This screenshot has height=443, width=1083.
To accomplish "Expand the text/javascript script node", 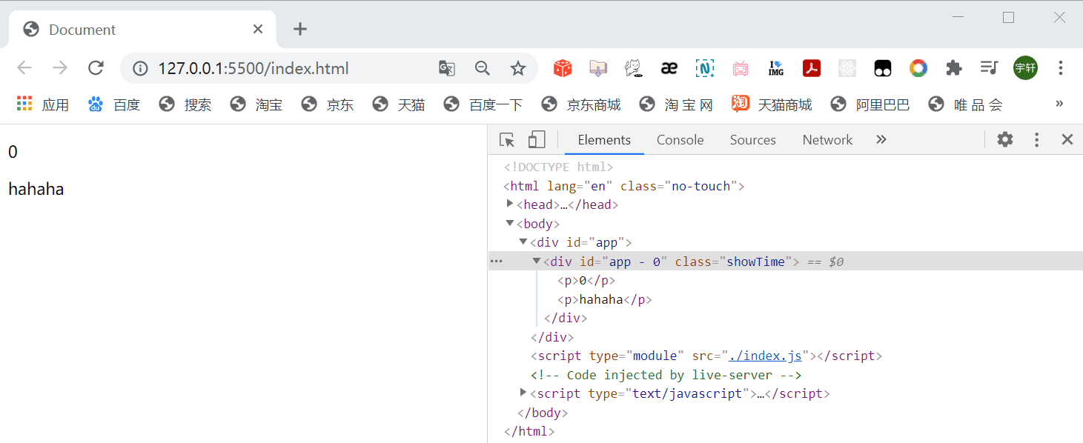I will pyautogui.click(x=523, y=393).
